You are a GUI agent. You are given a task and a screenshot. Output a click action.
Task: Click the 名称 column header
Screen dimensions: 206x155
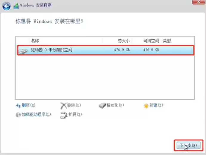point(35,41)
